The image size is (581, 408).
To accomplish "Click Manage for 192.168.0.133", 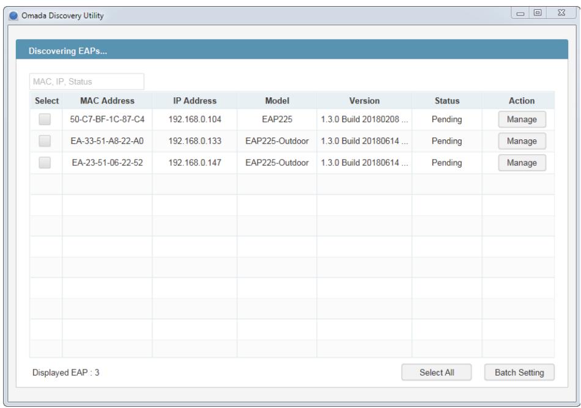I will point(522,141).
